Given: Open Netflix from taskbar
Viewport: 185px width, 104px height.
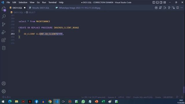Looking at the screenshot, I should coord(30,101).
